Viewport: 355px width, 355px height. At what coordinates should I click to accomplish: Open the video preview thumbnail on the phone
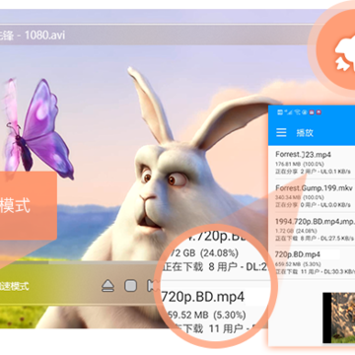point(338,318)
